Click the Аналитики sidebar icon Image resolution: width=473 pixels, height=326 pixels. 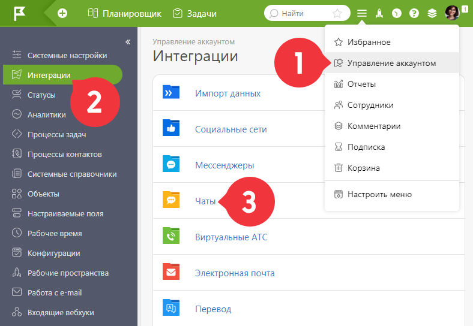(17, 114)
